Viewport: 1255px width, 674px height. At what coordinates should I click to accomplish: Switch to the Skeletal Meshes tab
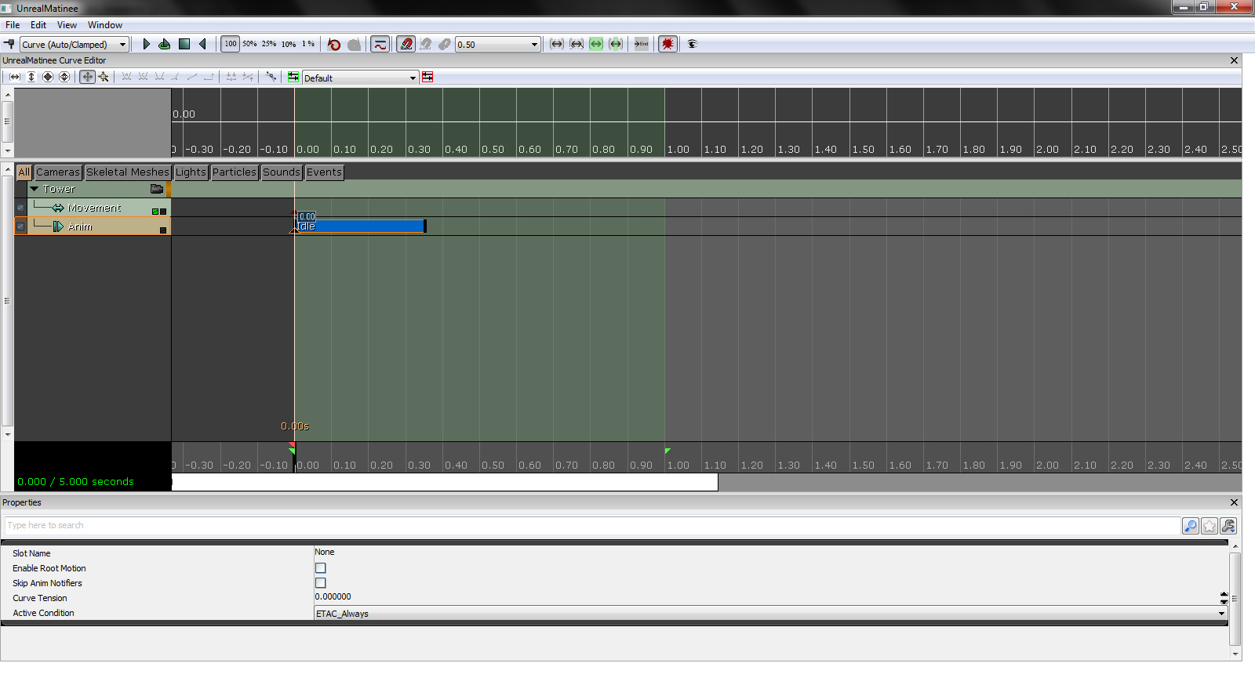[x=127, y=172]
